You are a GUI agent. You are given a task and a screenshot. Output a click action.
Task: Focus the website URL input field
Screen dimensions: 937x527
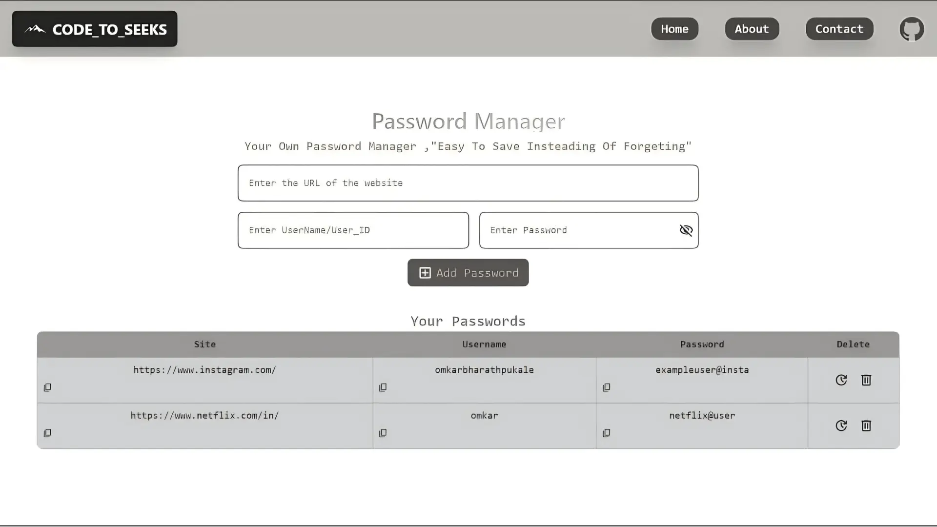[468, 183]
